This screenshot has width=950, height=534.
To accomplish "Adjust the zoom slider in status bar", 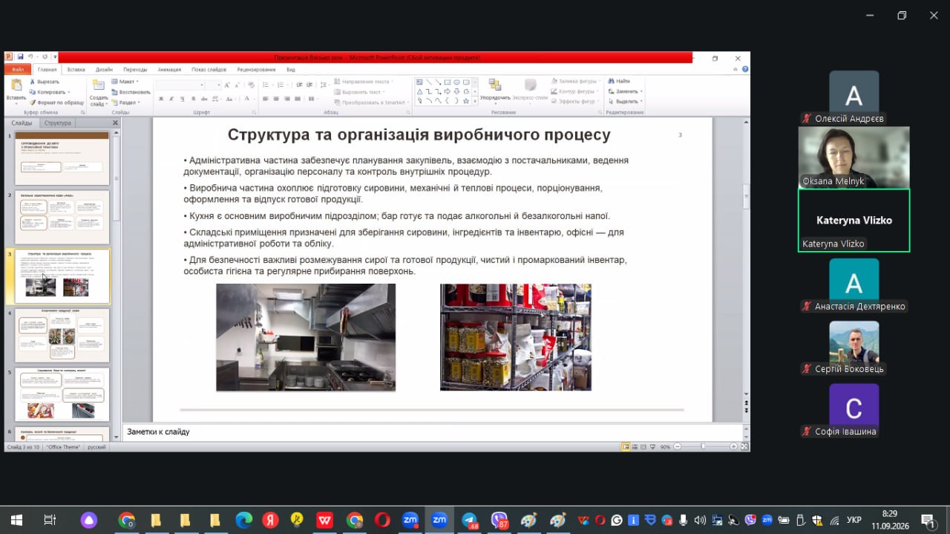I will 703,447.
